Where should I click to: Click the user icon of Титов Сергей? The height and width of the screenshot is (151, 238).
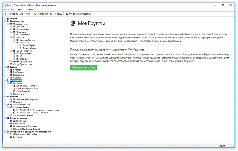coord(21,46)
